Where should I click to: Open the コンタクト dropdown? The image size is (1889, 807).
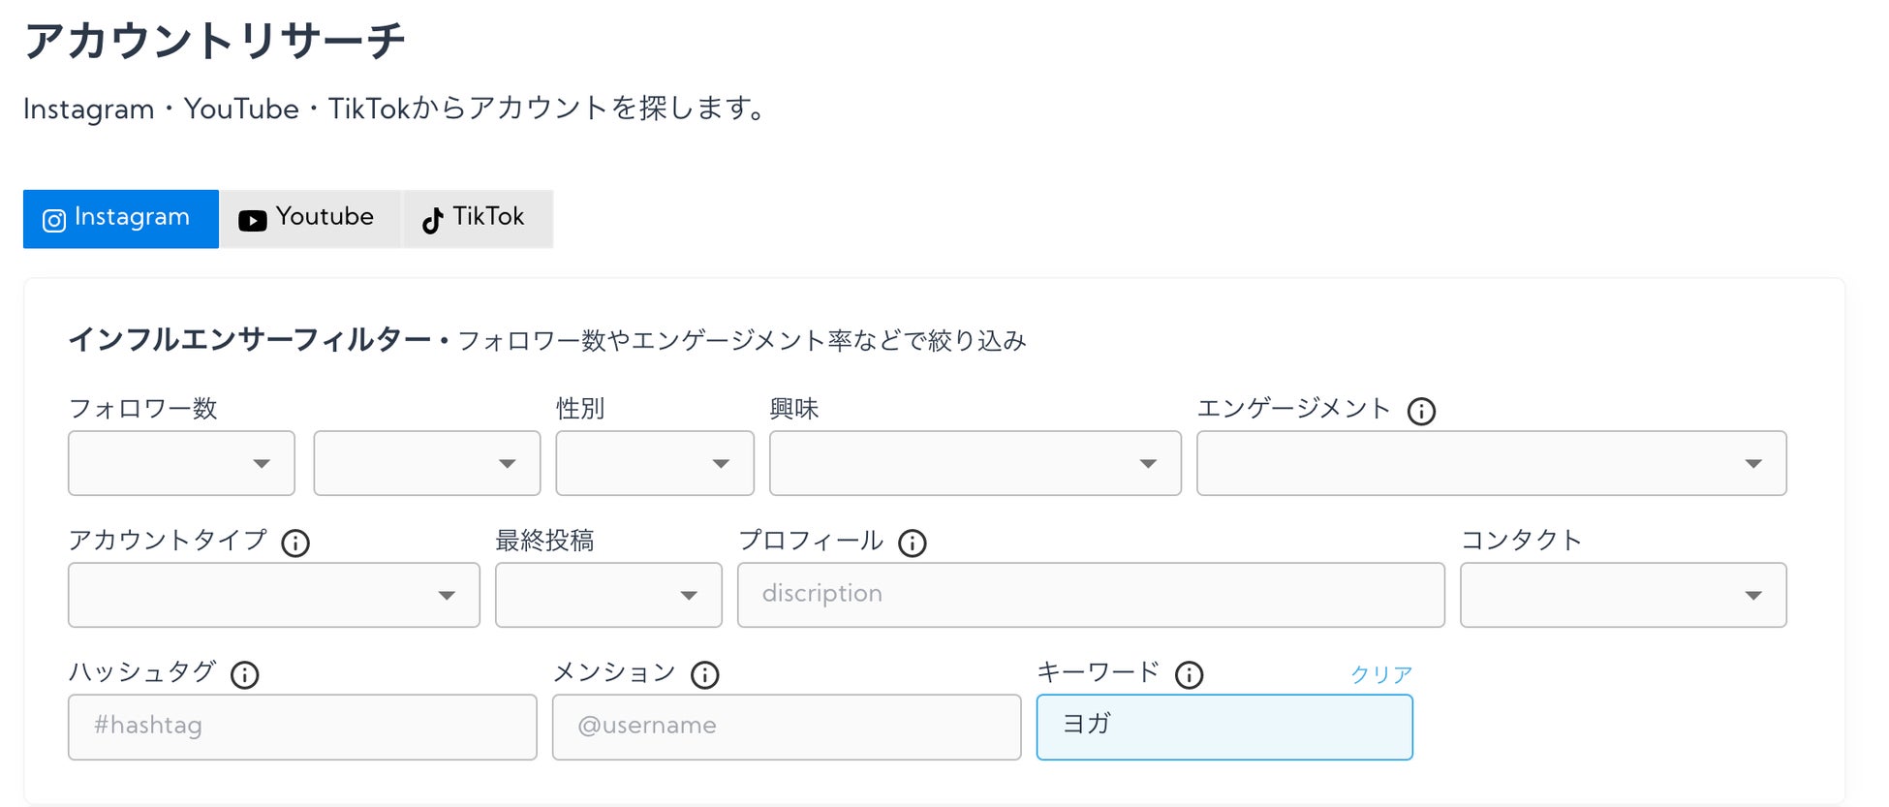(1623, 595)
